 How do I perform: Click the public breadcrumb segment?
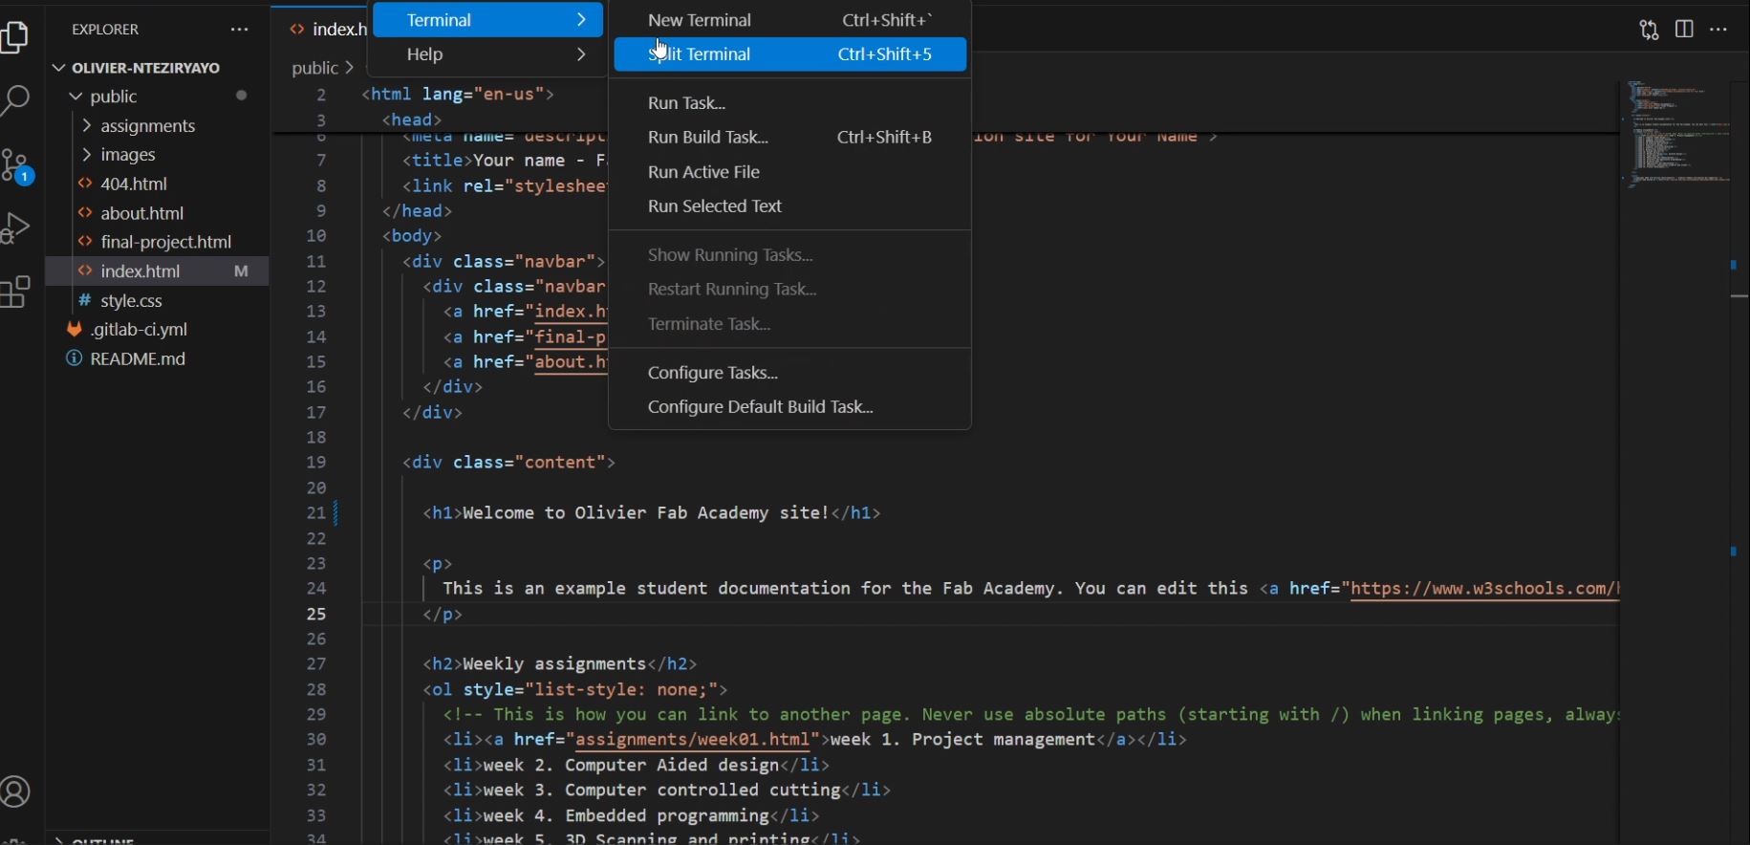tap(315, 68)
